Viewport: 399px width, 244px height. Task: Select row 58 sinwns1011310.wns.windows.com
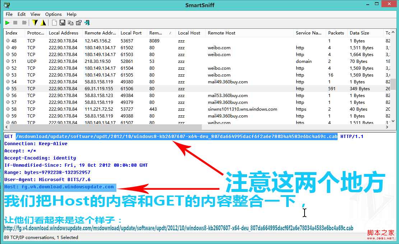pyautogui.click(x=197, y=109)
